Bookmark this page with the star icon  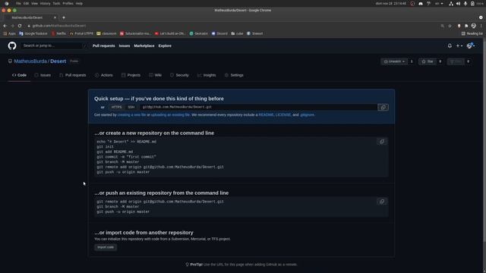pos(450,26)
